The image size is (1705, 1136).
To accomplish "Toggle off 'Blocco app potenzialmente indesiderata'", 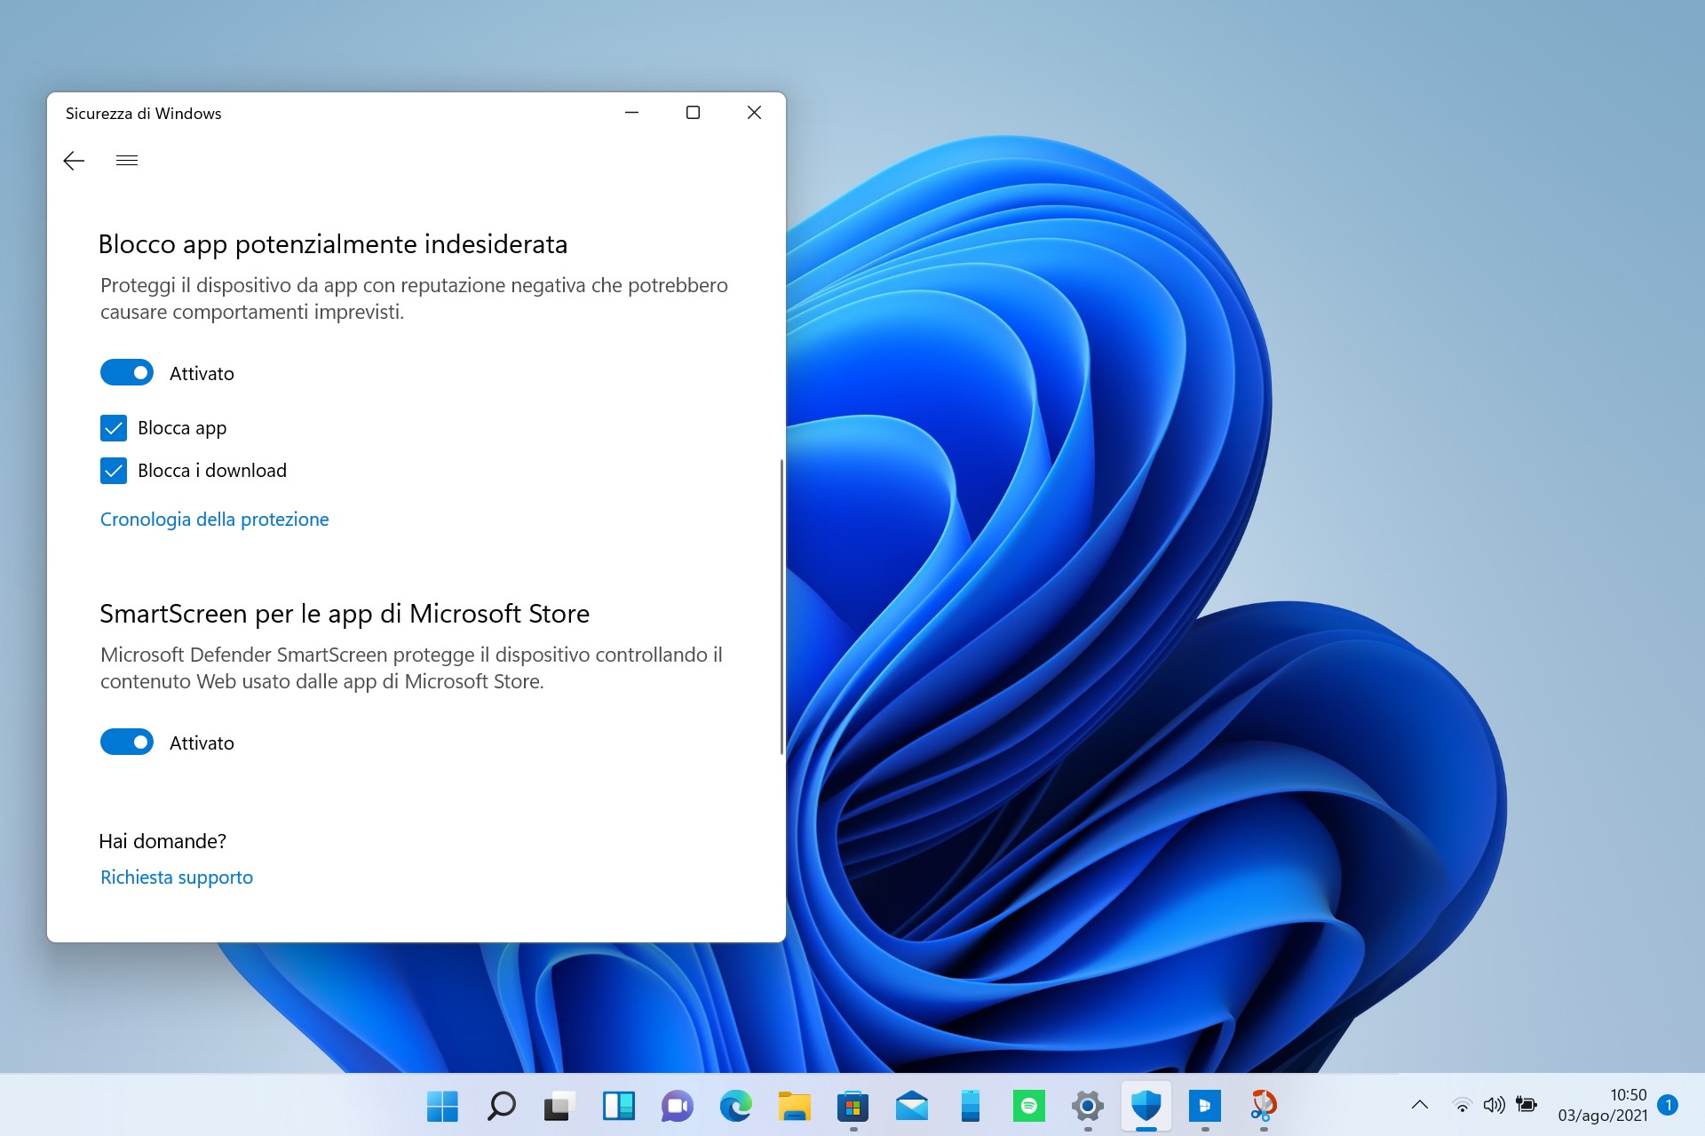I will click(x=127, y=371).
